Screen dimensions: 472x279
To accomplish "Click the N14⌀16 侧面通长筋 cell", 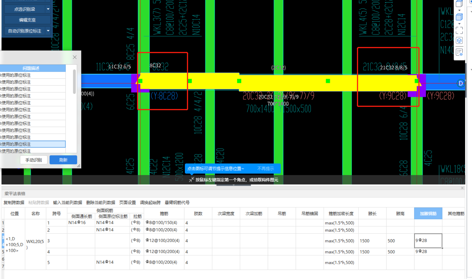I will 81,223.
